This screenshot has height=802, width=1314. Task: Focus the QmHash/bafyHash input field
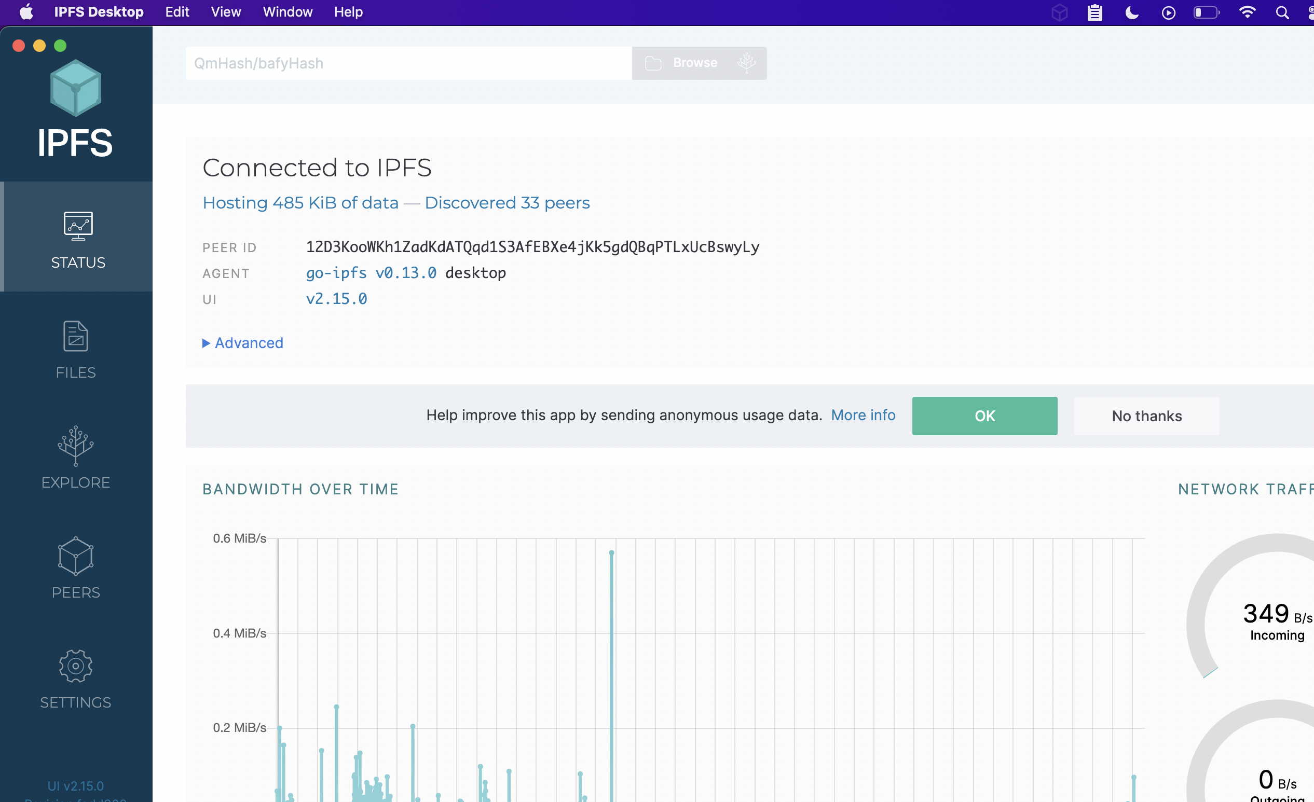[x=408, y=63]
